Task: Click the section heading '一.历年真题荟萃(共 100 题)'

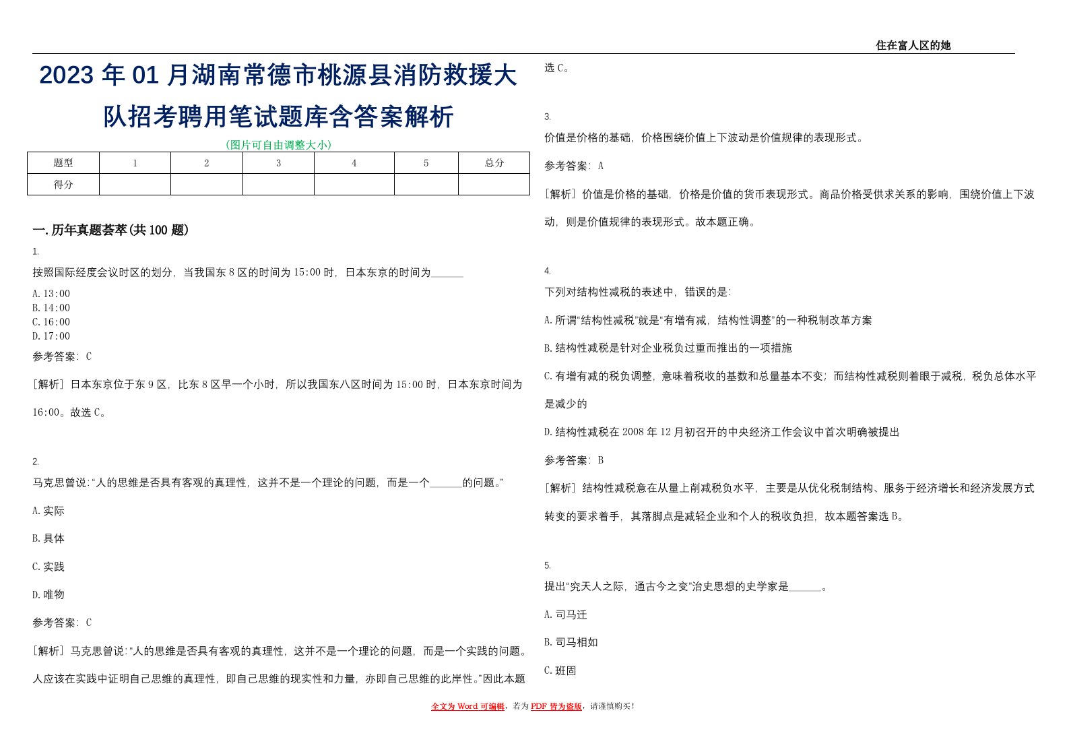Action: click(110, 230)
